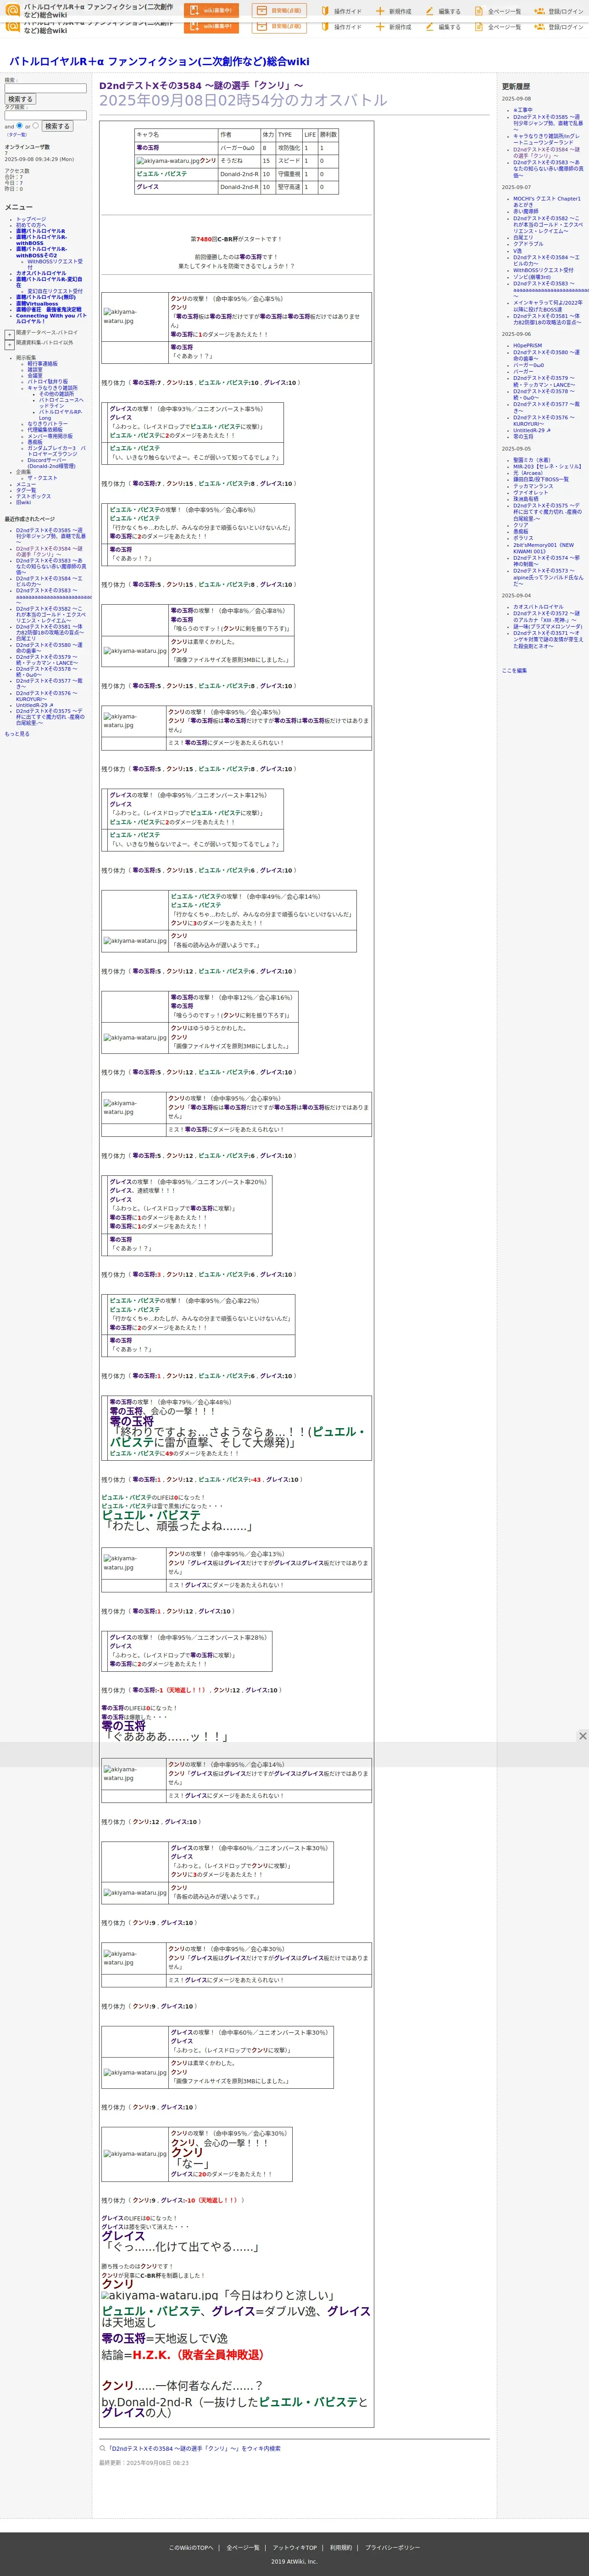The width and height of the screenshot is (589, 2576).
Task: Click もっと見る under recent pages
Action: (x=17, y=734)
